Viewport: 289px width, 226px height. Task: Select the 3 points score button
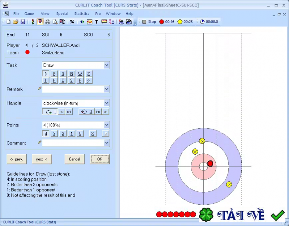tap(54, 134)
